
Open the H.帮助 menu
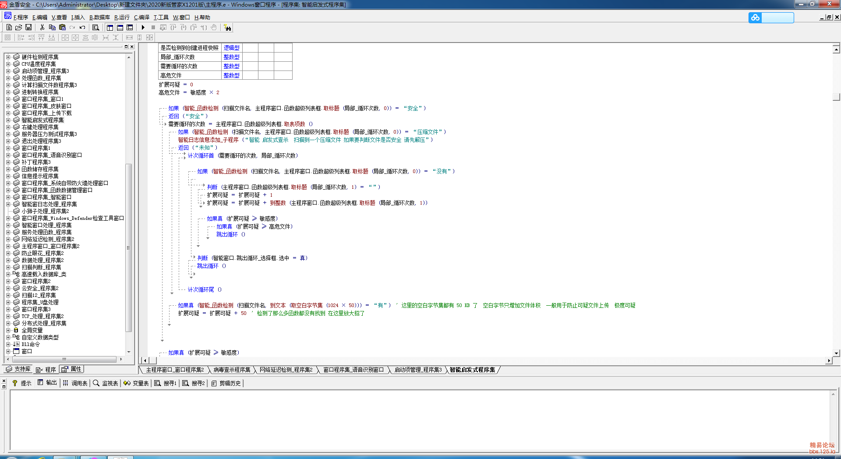202,18
